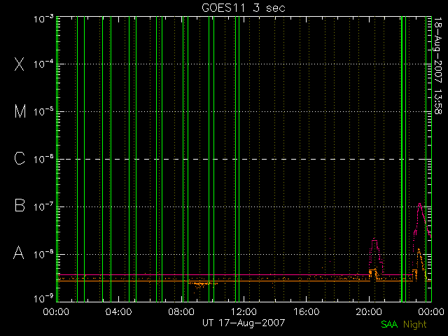The width and height of the screenshot is (448, 336).
Task: Click the GOES11 3 sec plot title
Action: coord(244,8)
